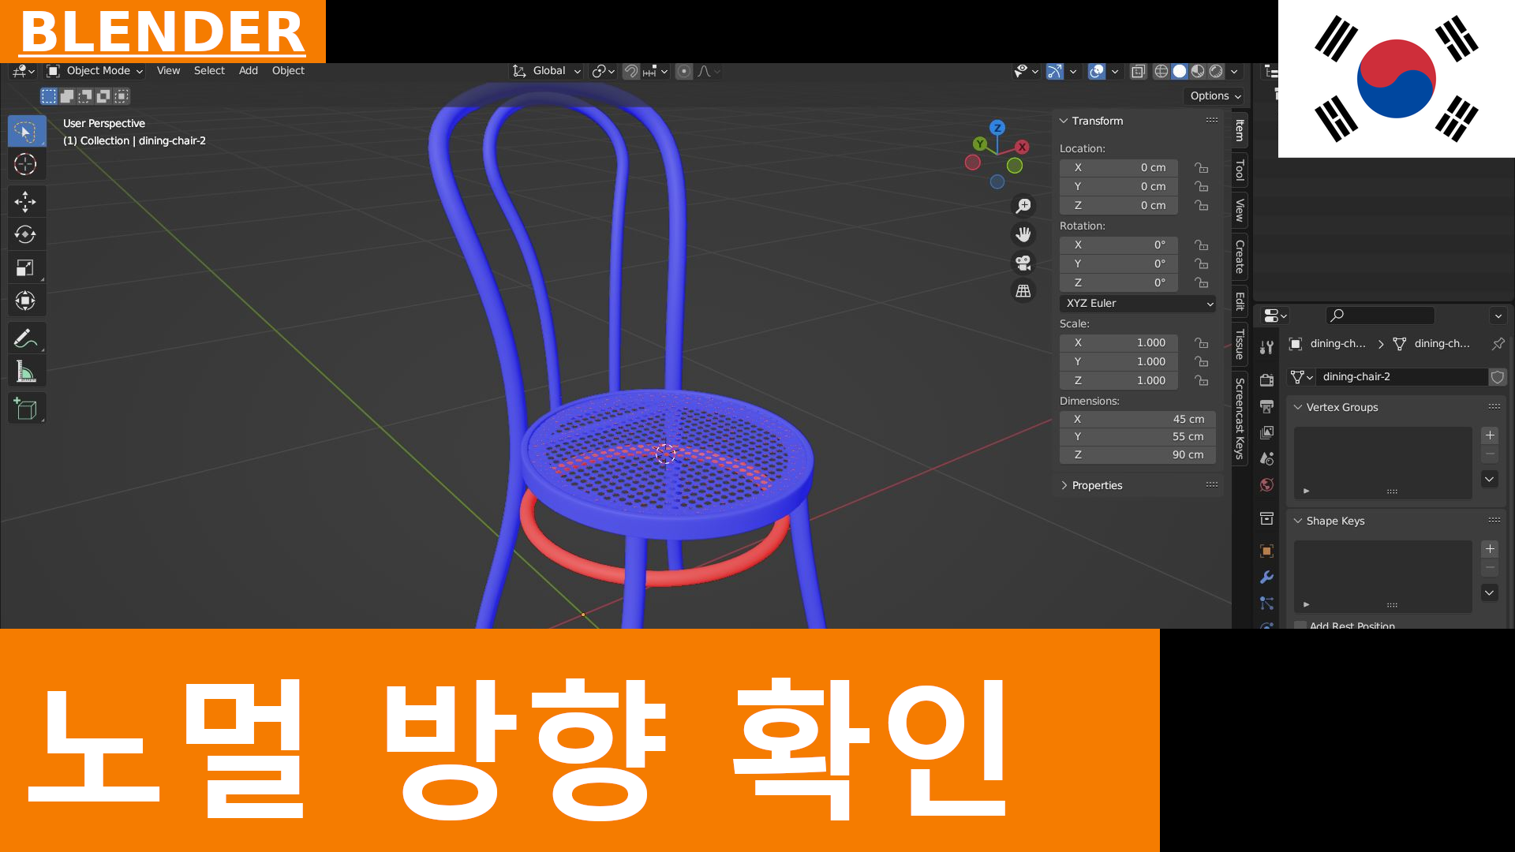Viewport: 1515px width, 852px height.
Task: Open the Object Mode dropdown
Action: 95,71
